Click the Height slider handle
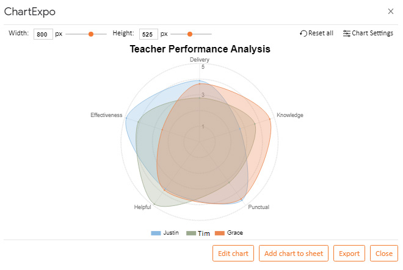 coord(190,34)
